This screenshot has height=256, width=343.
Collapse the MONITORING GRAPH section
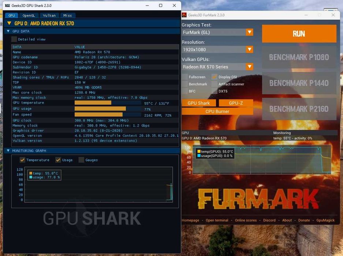(8, 151)
